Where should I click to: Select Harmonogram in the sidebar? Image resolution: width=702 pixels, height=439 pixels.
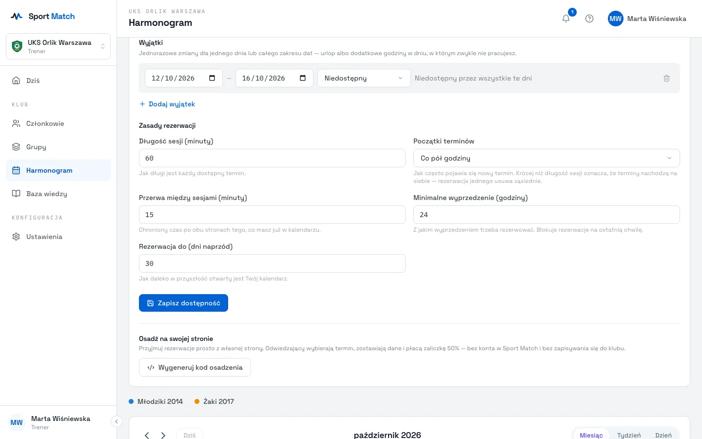(x=58, y=170)
